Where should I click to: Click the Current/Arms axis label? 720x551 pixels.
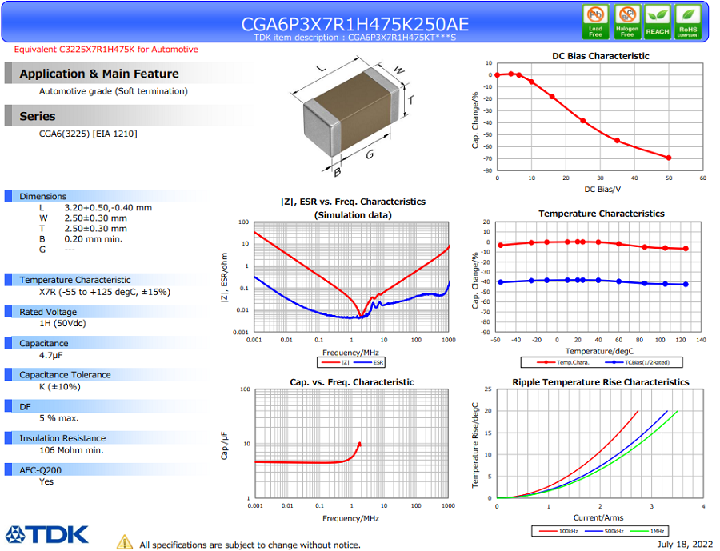click(598, 518)
